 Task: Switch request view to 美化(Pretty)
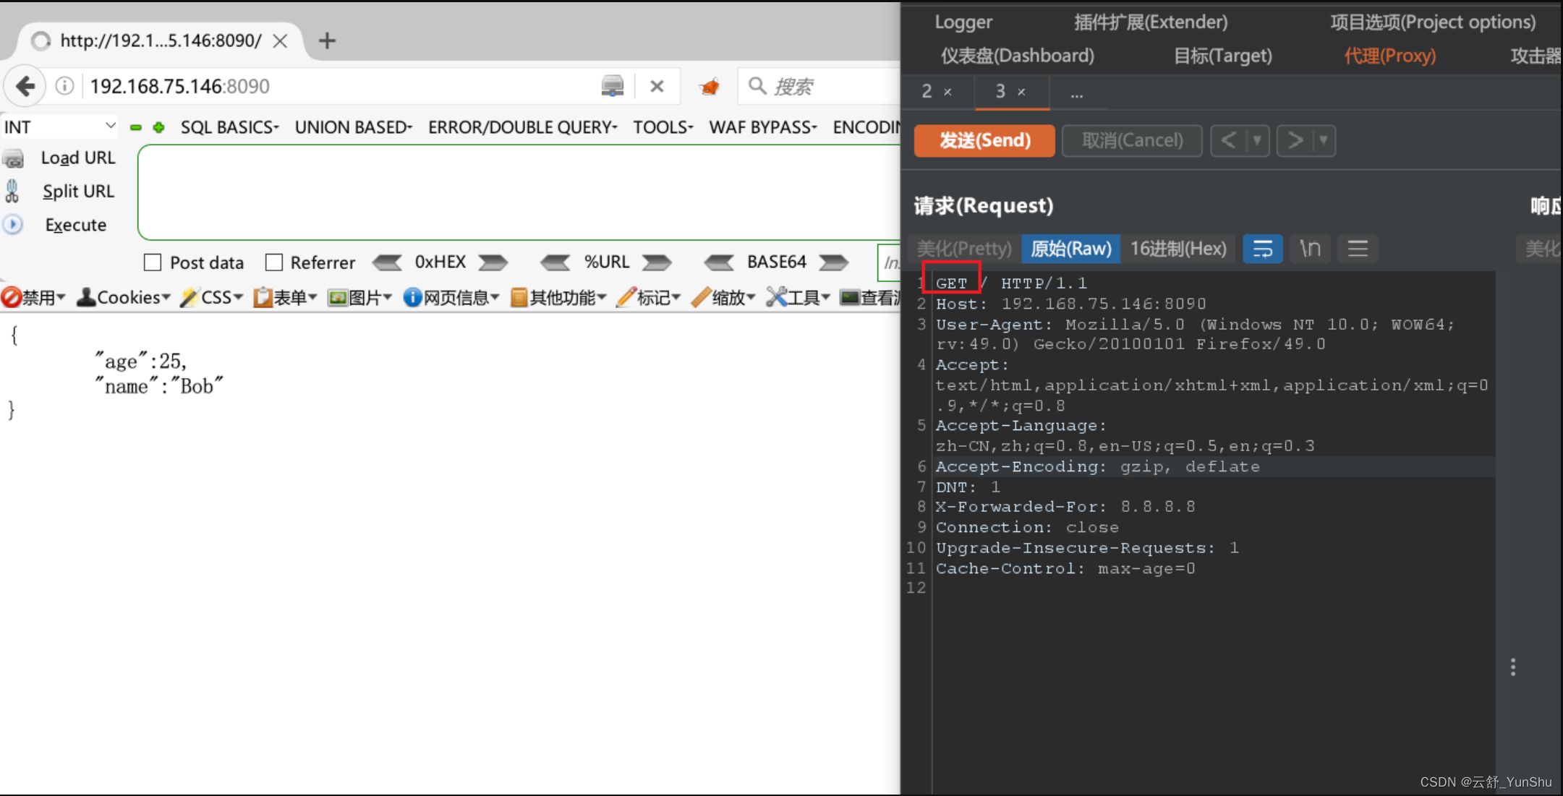click(964, 249)
